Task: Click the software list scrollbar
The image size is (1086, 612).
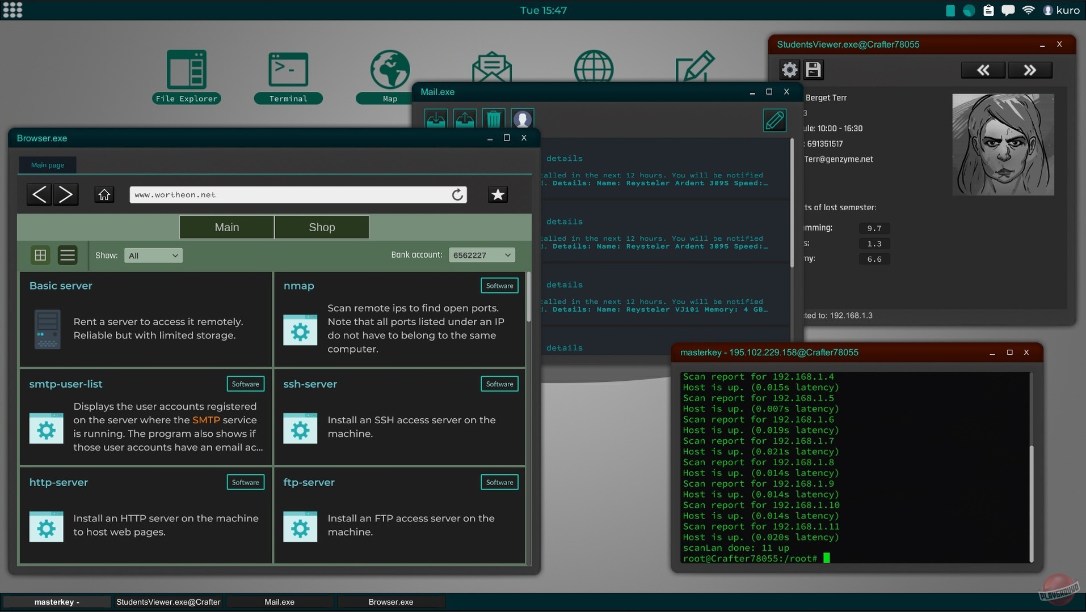Action: point(529,297)
